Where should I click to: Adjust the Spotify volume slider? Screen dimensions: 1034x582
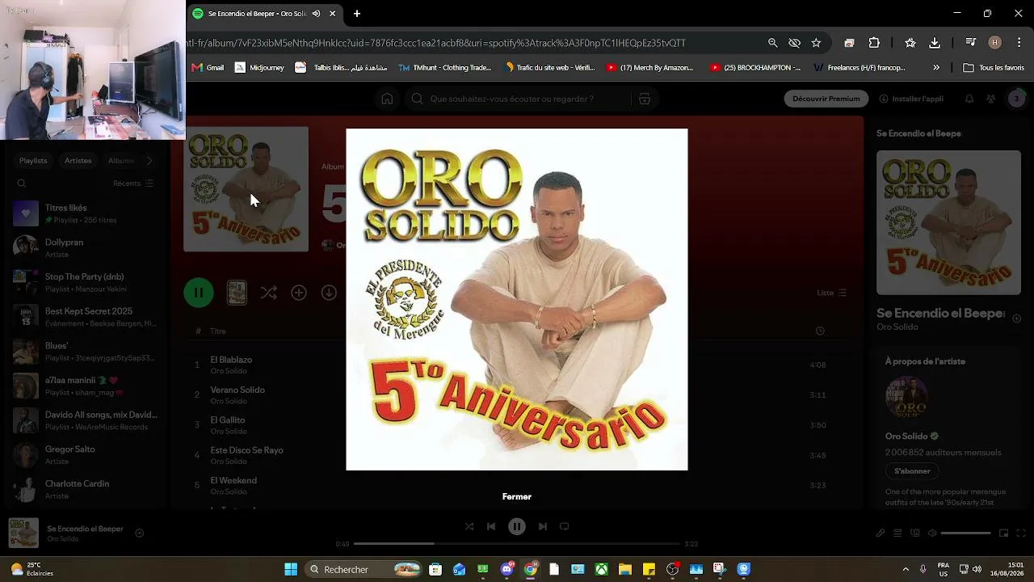pyautogui.click(x=966, y=533)
